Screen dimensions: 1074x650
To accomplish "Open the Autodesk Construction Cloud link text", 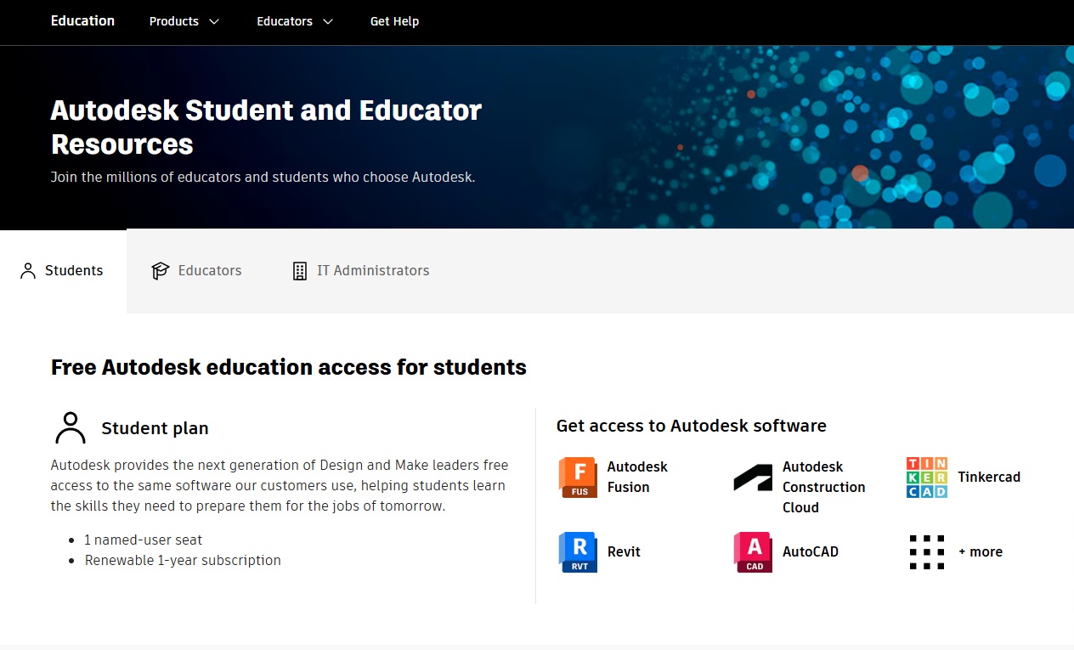I will [823, 487].
